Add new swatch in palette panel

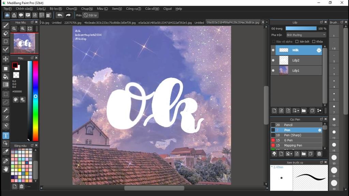(14, 186)
